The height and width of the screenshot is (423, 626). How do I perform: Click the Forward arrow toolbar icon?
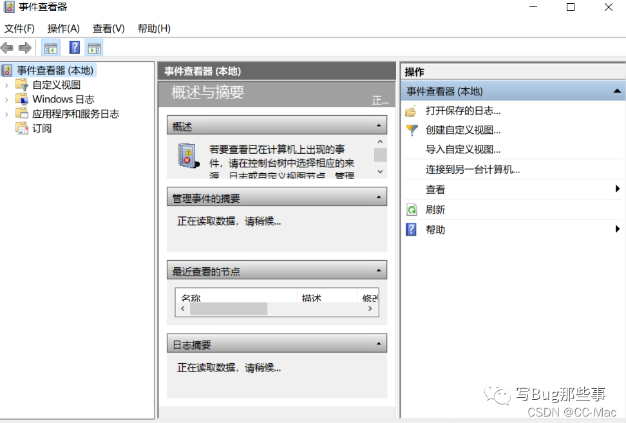pyautogui.click(x=25, y=48)
